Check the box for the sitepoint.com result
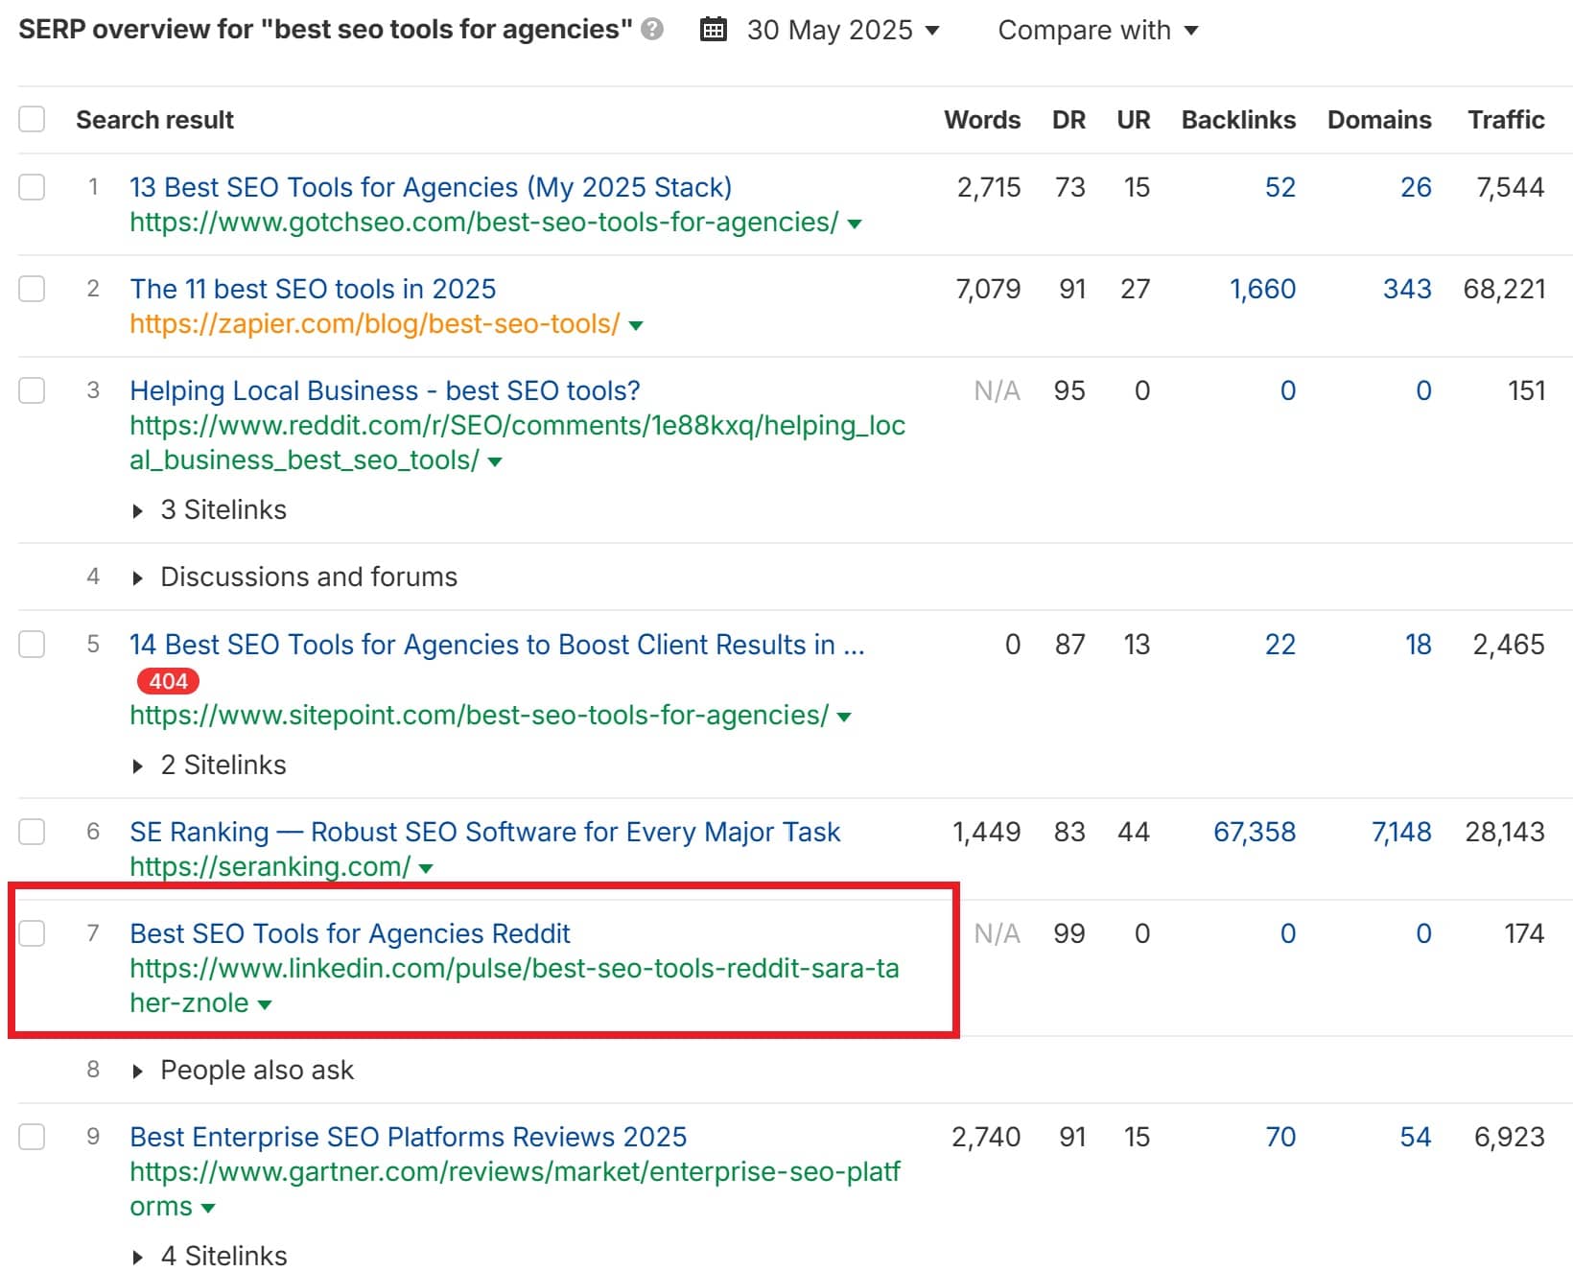The width and height of the screenshot is (1573, 1272). click(x=32, y=643)
